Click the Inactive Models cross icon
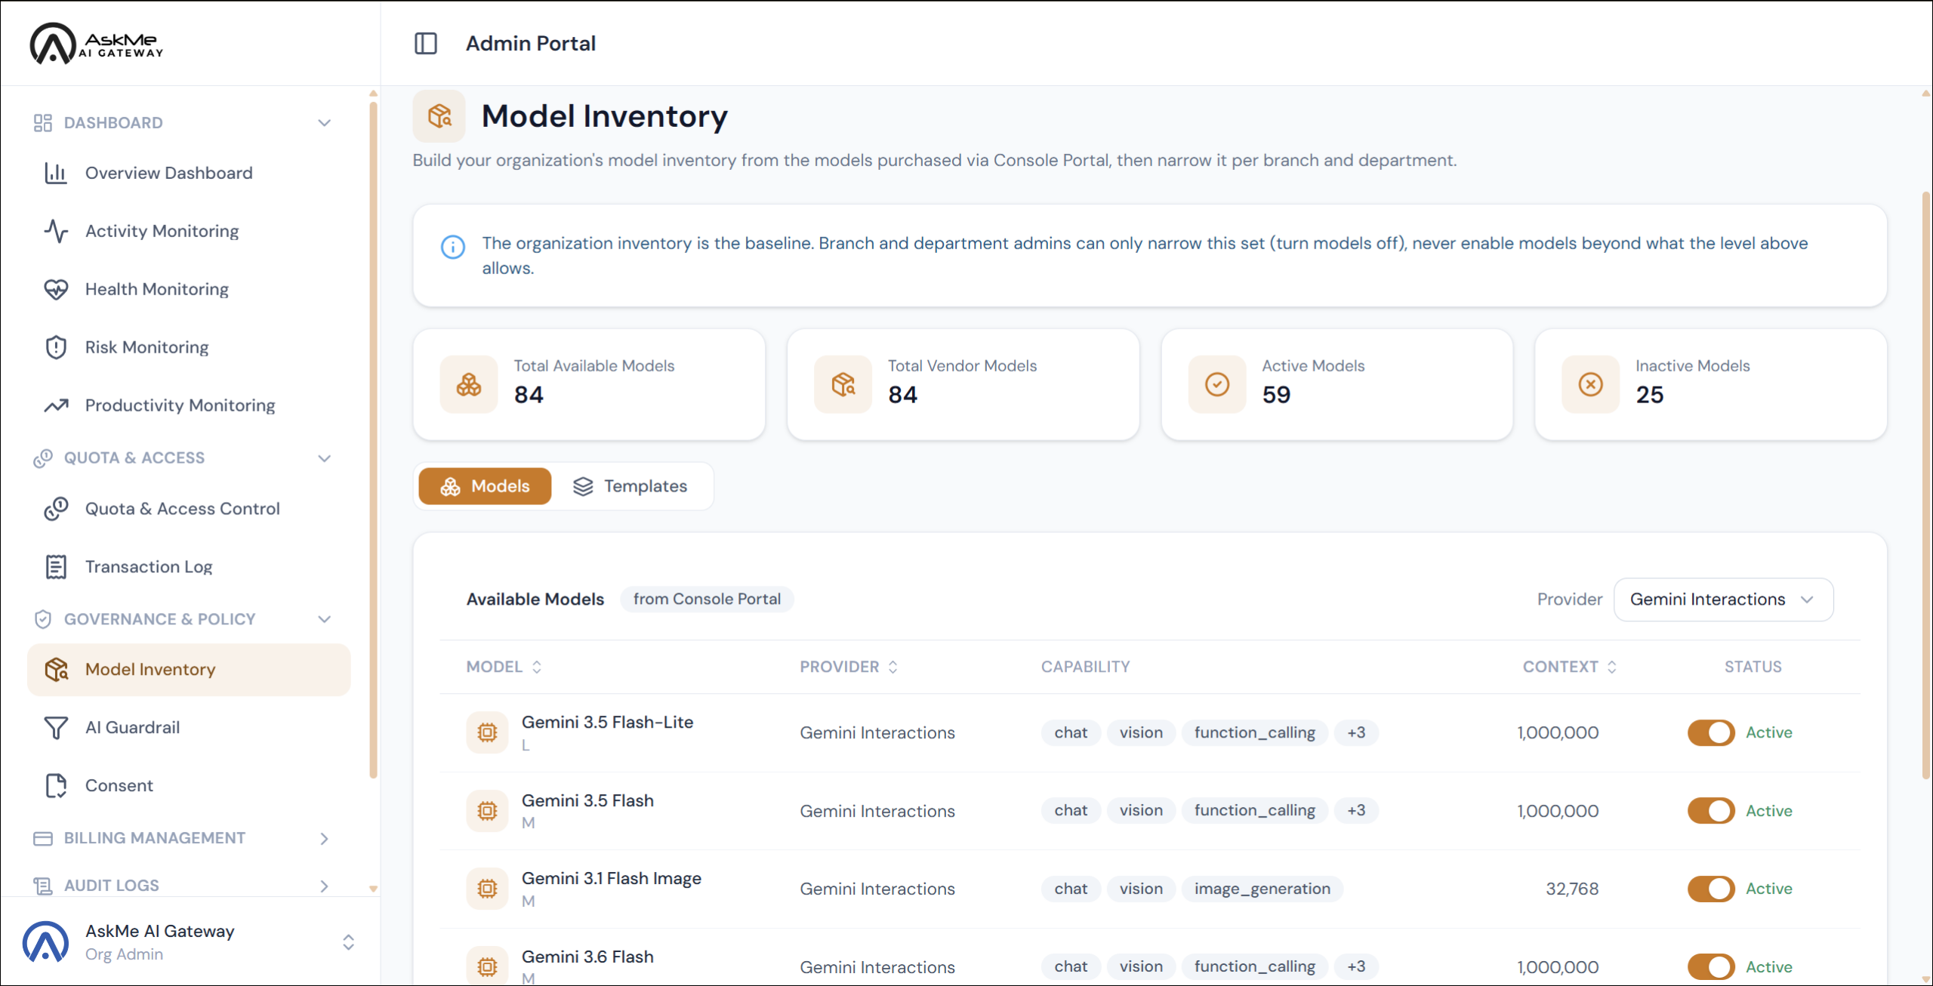Screen dimensions: 1933x986 tap(1591, 384)
